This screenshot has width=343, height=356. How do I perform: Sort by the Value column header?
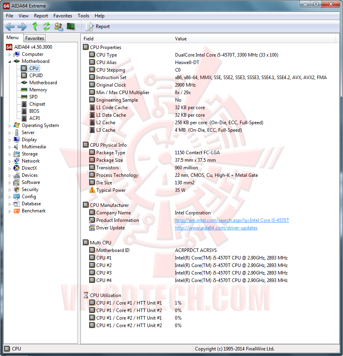click(254, 39)
